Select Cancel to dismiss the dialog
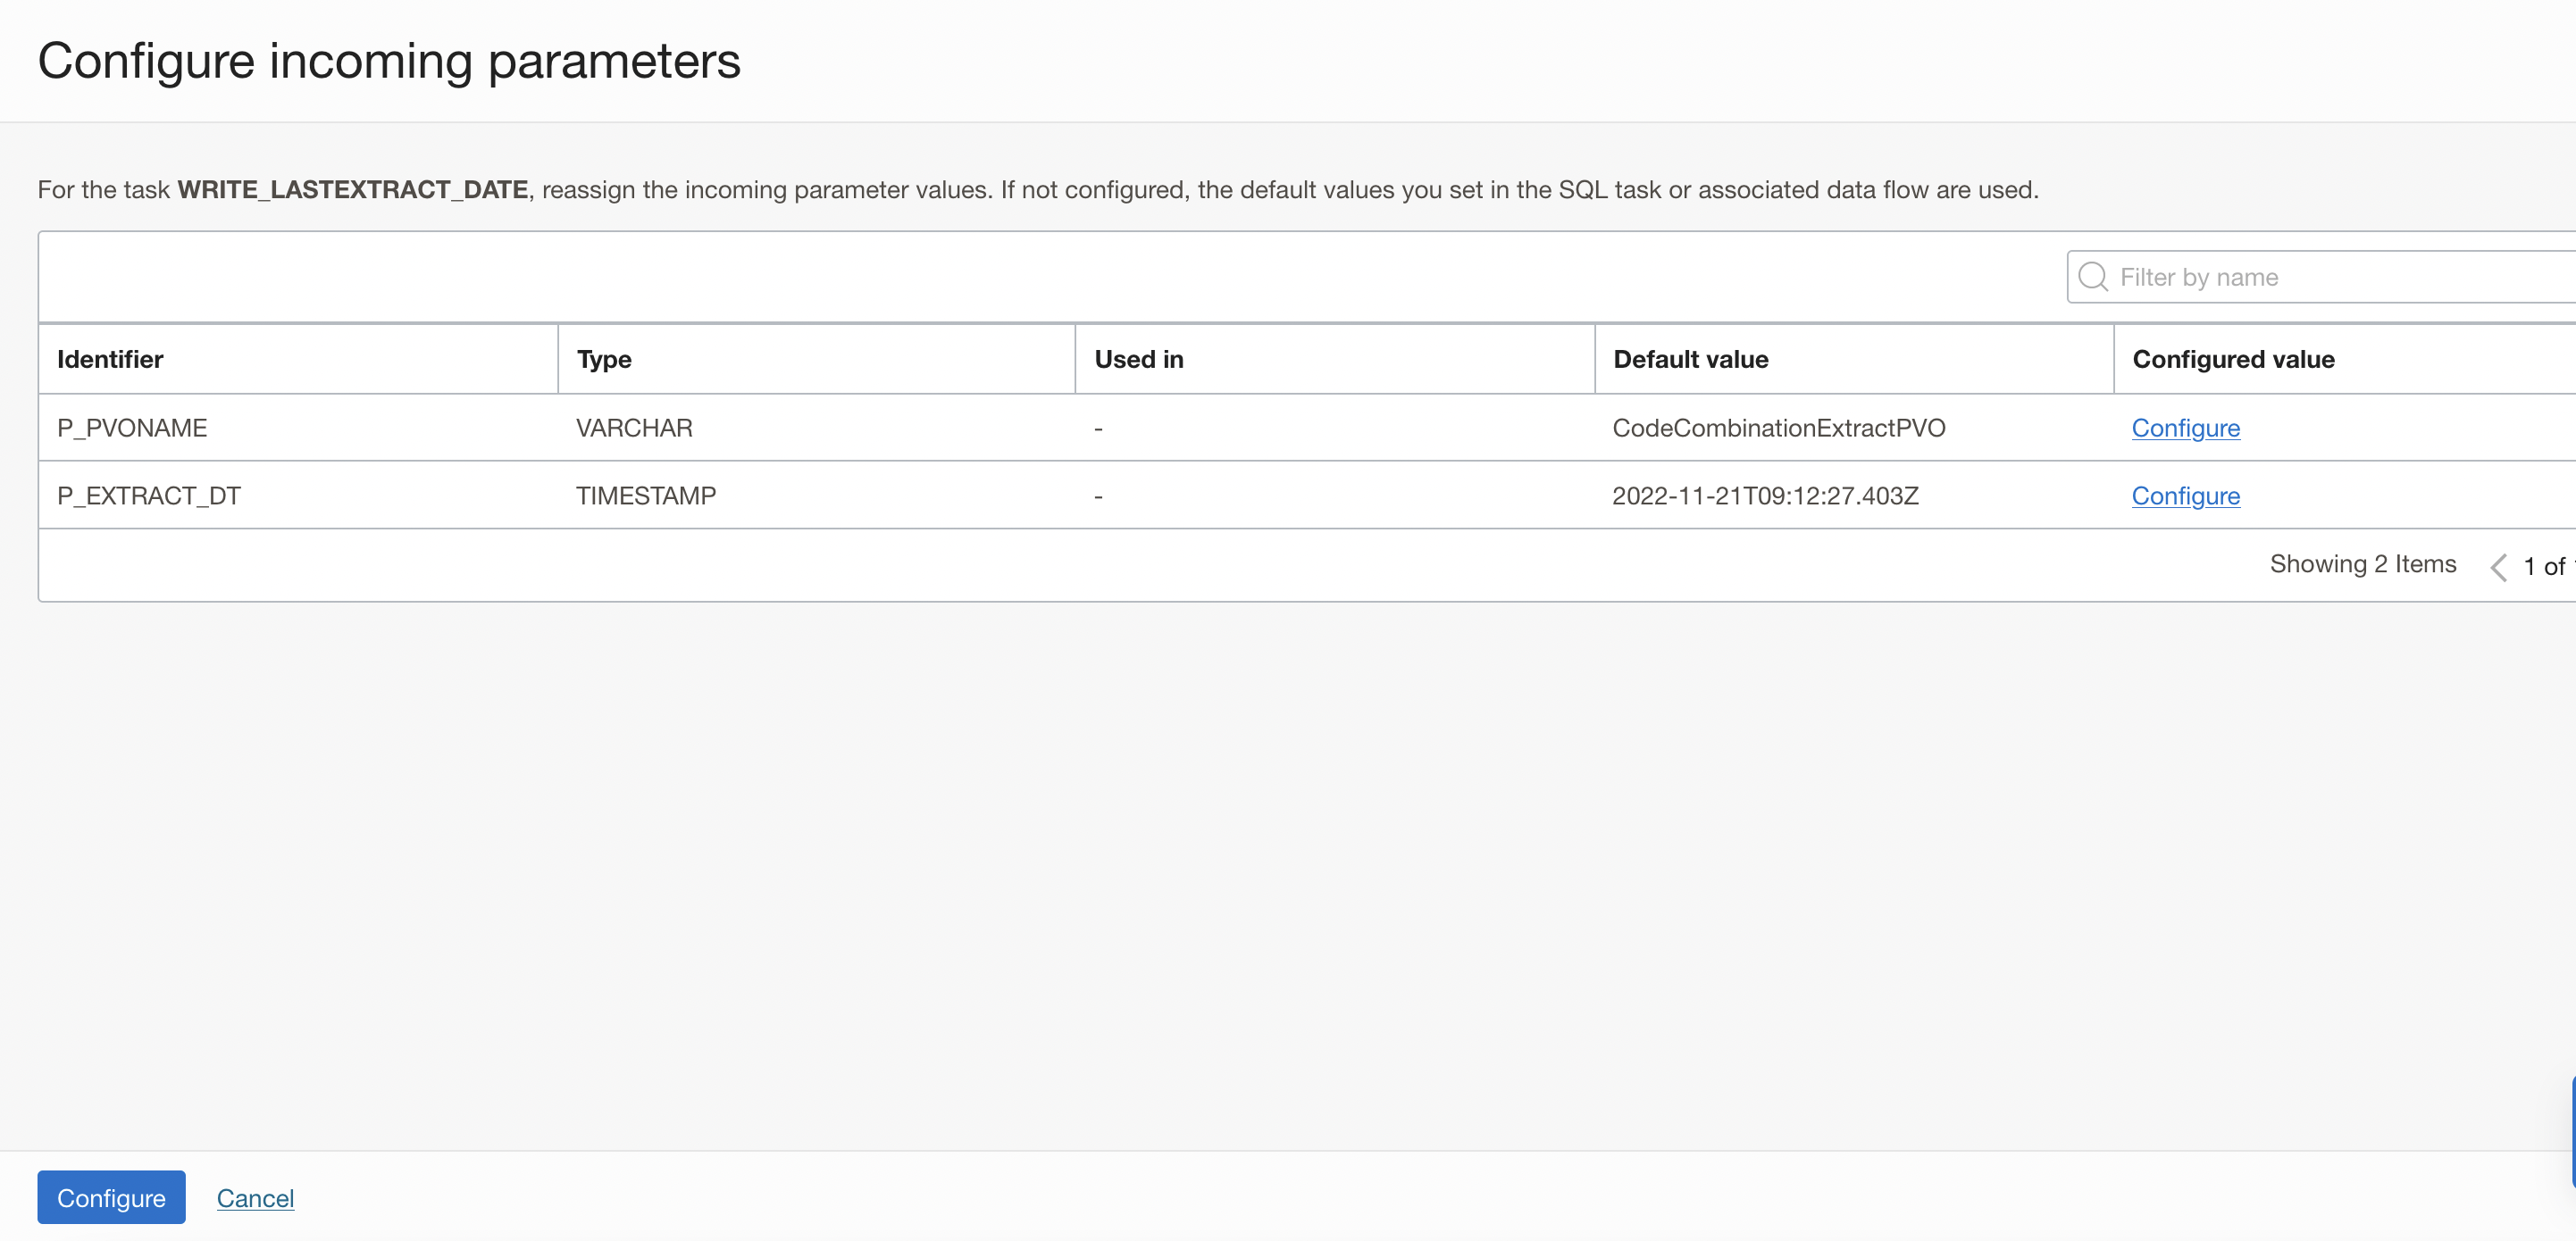Image resolution: width=2576 pixels, height=1241 pixels. 255,1197
